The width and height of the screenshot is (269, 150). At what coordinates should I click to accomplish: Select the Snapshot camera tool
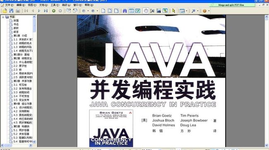point(159,11)
